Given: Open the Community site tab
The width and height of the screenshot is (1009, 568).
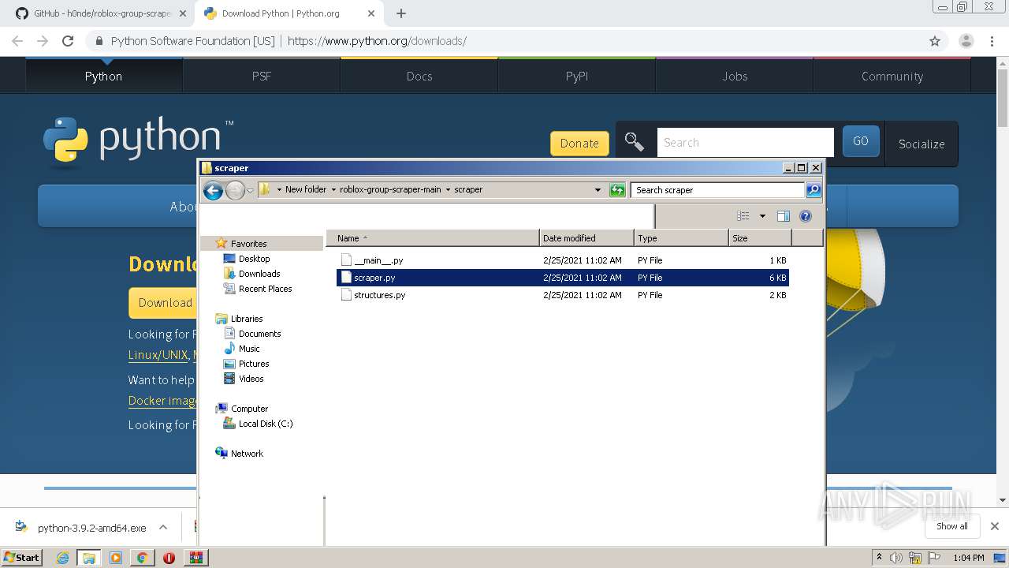Looking at the screenshot, I should 892,76.
